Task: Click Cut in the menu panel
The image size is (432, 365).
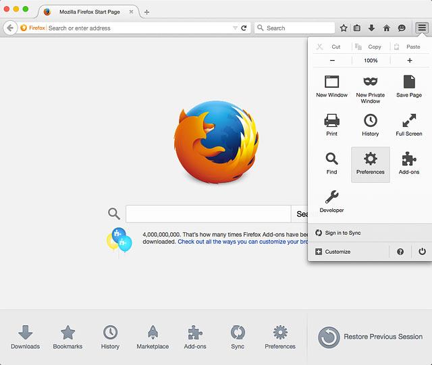Action: [331, 47]
